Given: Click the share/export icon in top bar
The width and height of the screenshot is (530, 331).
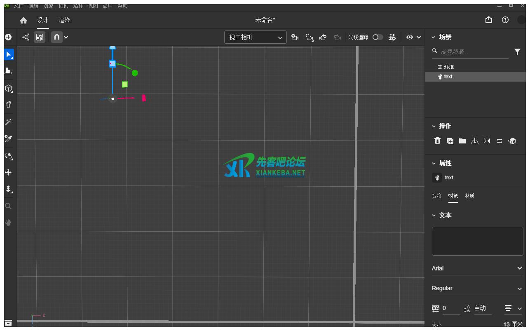Looking at the screenshot, I should tap(489, 20).
